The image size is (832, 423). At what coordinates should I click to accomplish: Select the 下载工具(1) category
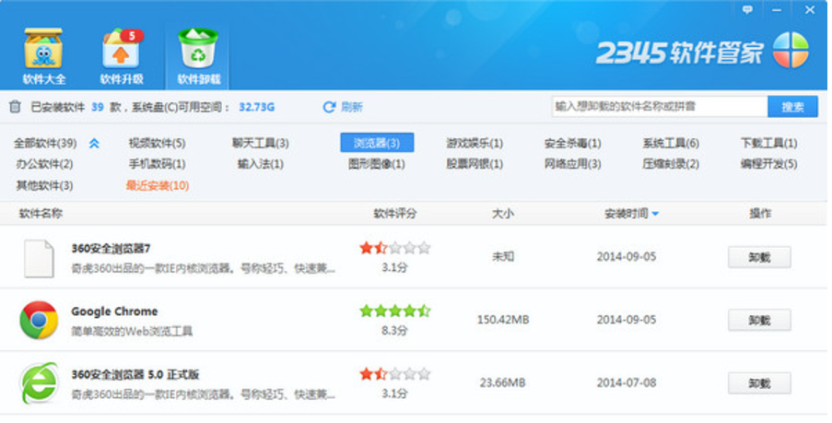pyautogui.click(x=768, y=143)
